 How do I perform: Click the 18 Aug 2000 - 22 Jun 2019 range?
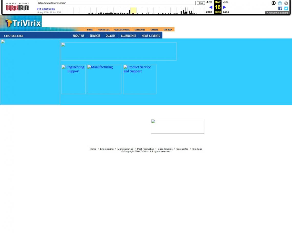point(49,13)
